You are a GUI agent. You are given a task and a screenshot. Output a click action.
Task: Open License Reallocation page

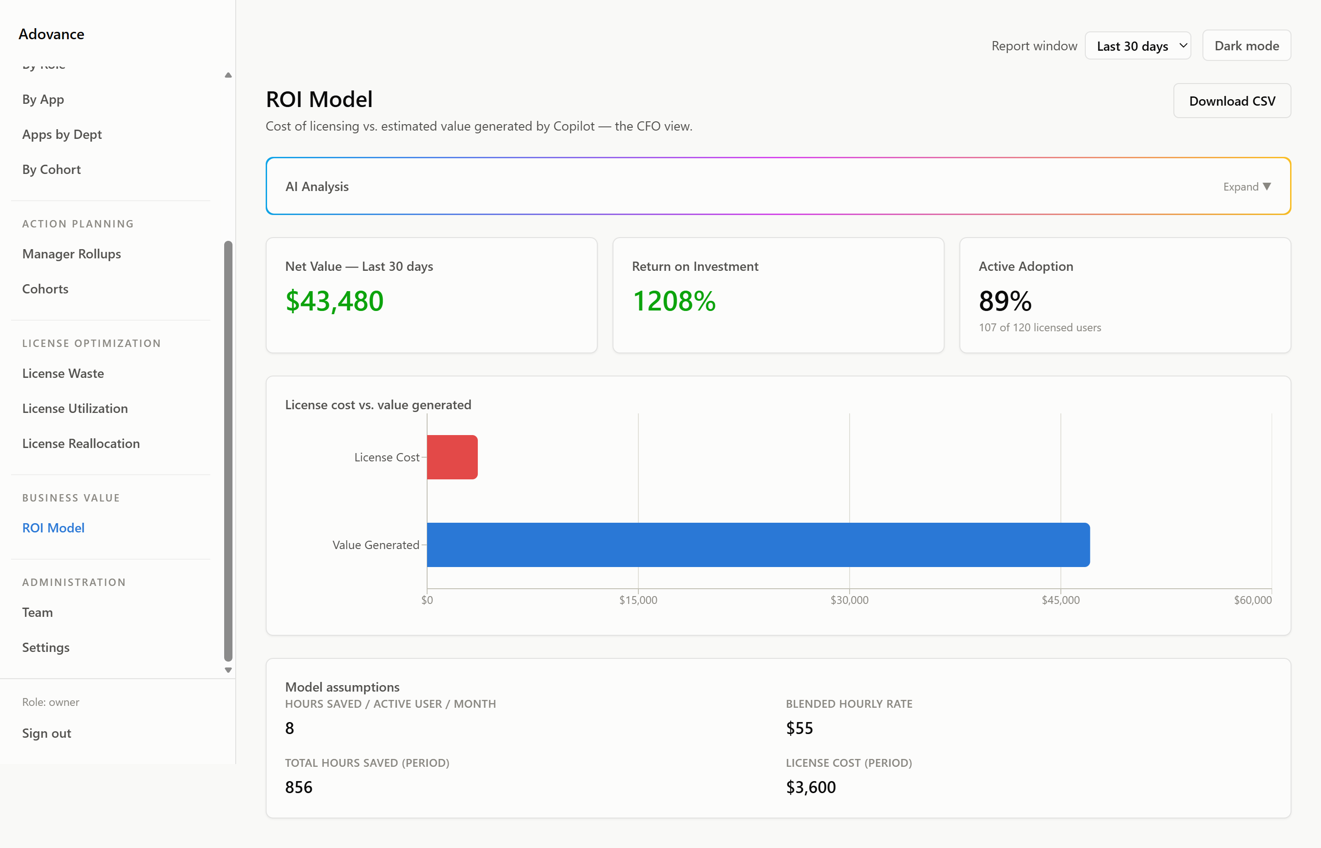click(81, 443)
